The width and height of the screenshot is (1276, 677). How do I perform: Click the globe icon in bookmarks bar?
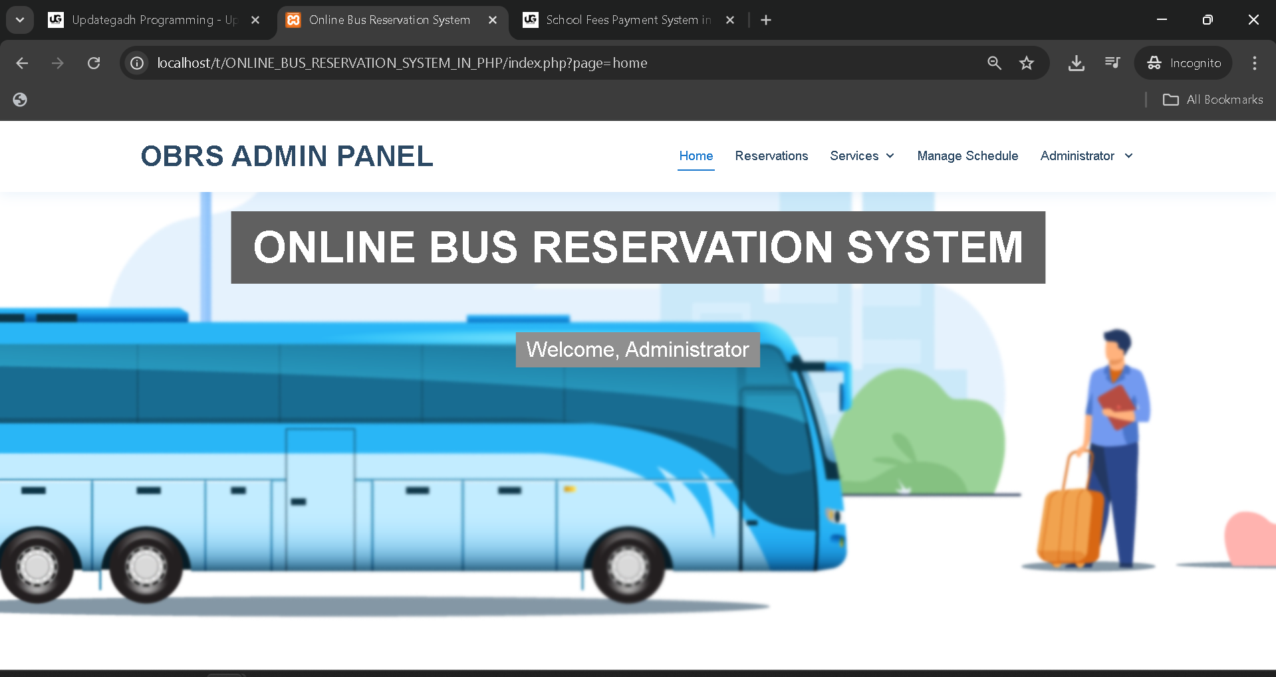pos(20,100)
